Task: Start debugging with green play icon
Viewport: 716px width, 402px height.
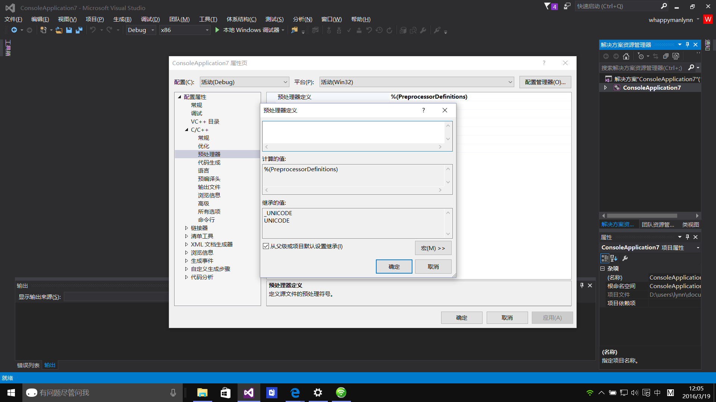Action: point(217,30)
